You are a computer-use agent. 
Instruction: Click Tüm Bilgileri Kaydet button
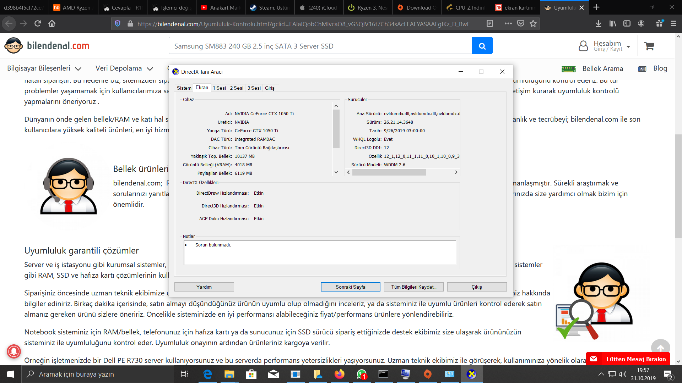[x=414, y=287]
